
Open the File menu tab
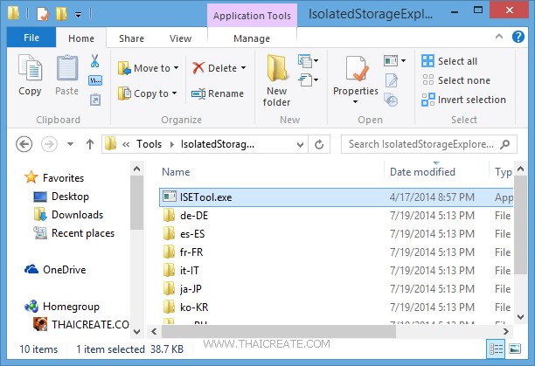31,38
